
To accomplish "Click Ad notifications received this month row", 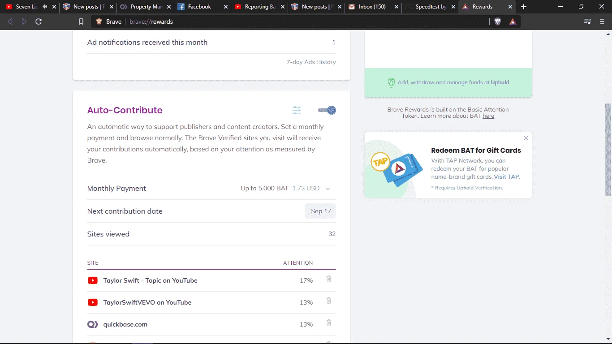I will [211, 43].
